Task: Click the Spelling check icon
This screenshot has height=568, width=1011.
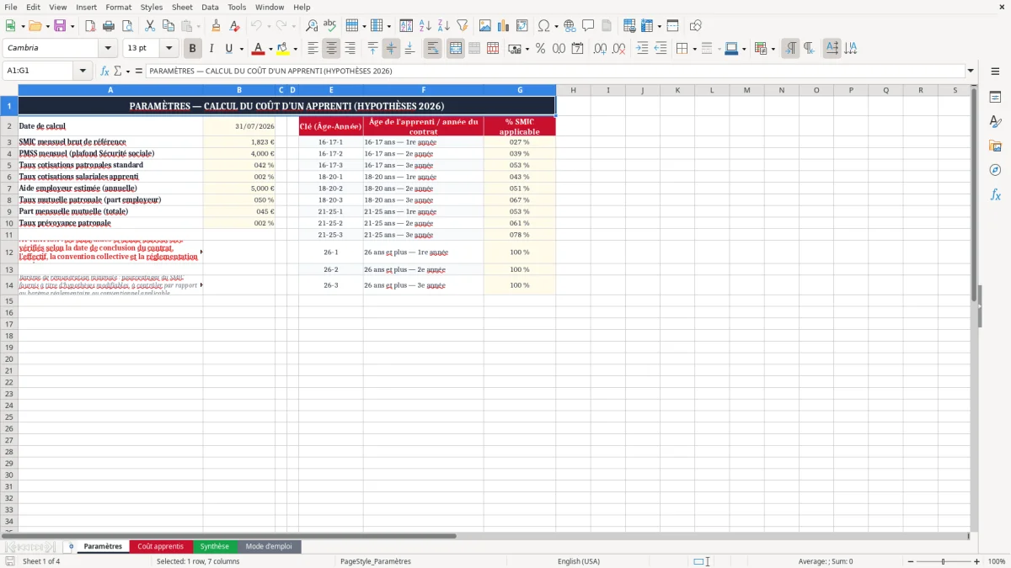Action: [x=330, y=26]
